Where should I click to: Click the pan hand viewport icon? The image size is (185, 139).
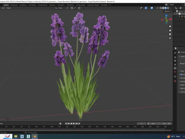pos(170,31)
